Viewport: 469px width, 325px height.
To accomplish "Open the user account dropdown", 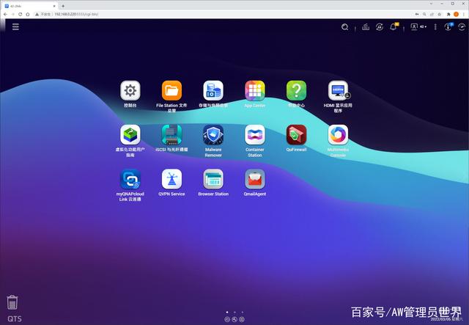I will (x=418, y=27).
